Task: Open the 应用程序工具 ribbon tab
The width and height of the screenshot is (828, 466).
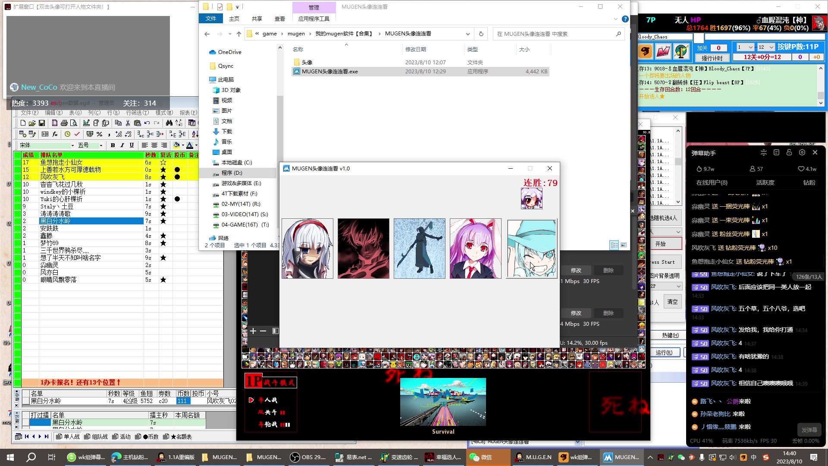Action: tap(314, 19)
